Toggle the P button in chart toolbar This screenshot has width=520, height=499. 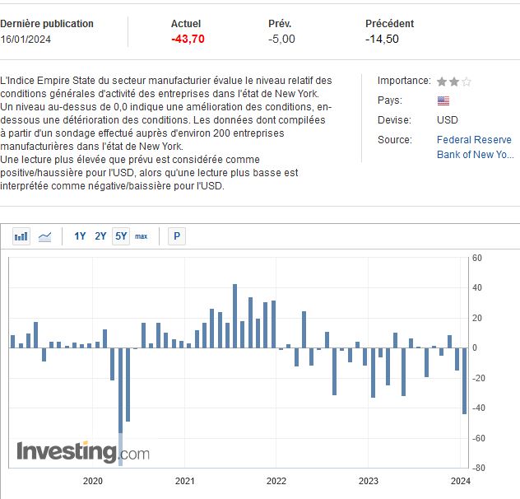coord(176,236)
